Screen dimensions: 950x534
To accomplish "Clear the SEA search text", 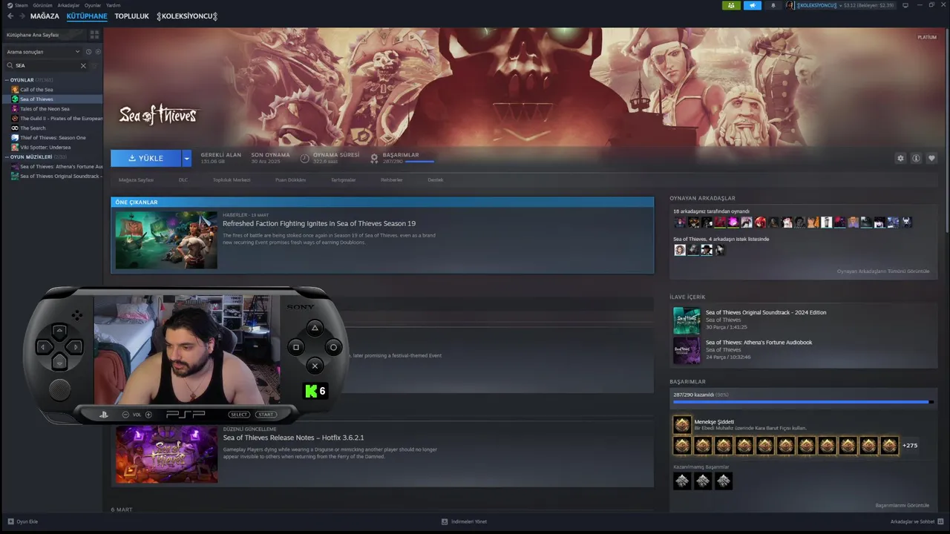I will (x=83, y=66).
